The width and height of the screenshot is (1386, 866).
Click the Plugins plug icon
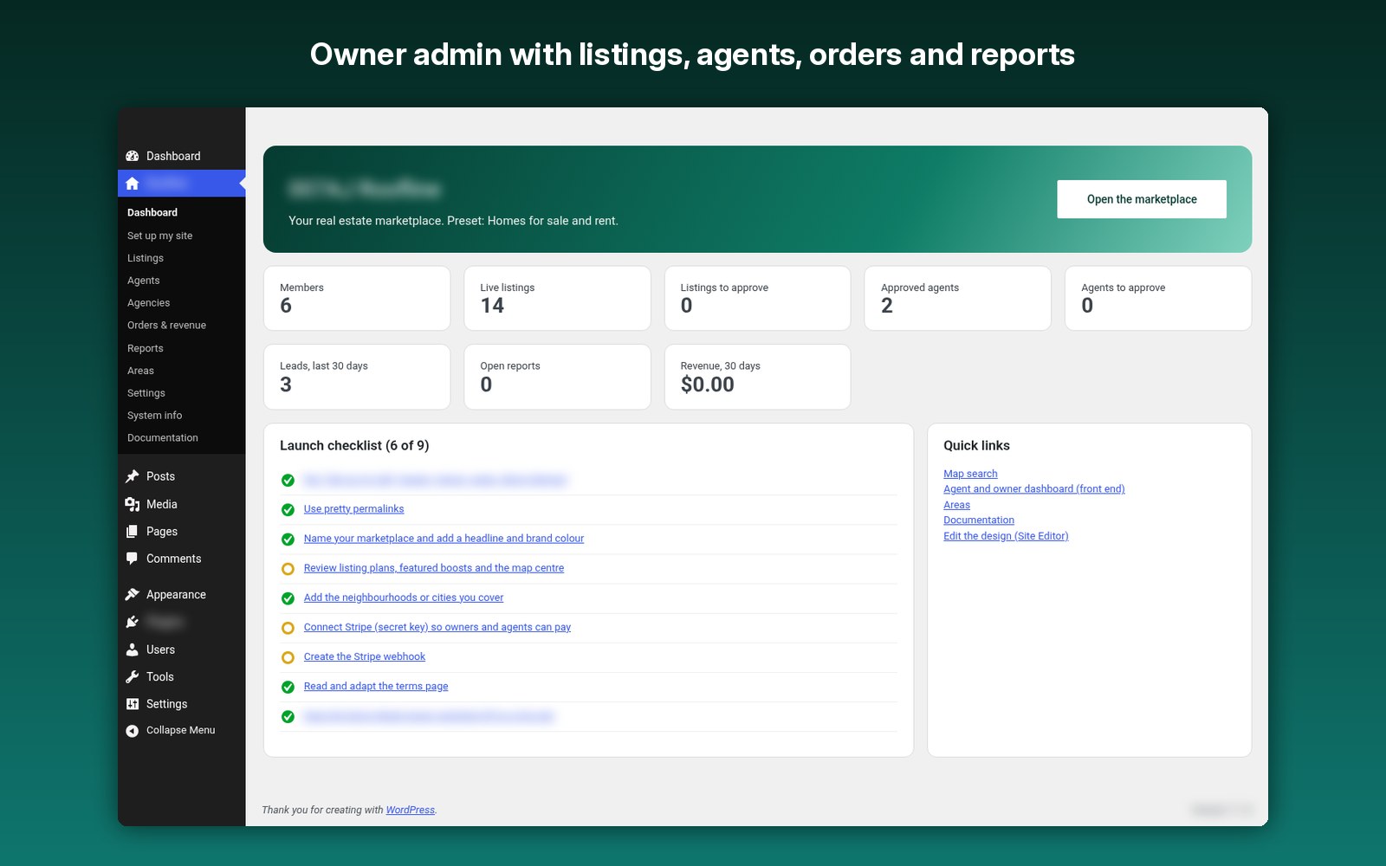tap(133, 622)
